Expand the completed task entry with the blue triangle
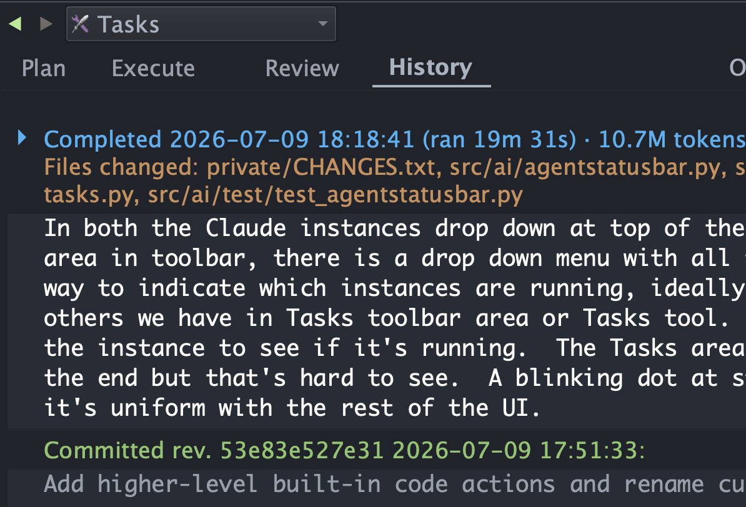 tap(22, 137)
